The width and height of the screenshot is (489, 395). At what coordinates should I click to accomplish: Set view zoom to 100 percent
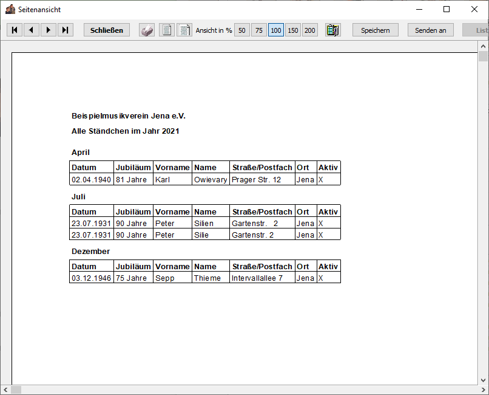click(276, 30)
